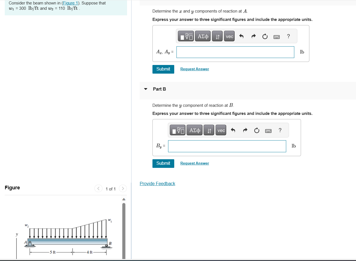Viewport: 356px width, 261px height.
Task: Click the up-down arrows tool in Part B
Action: click(209, 130)
